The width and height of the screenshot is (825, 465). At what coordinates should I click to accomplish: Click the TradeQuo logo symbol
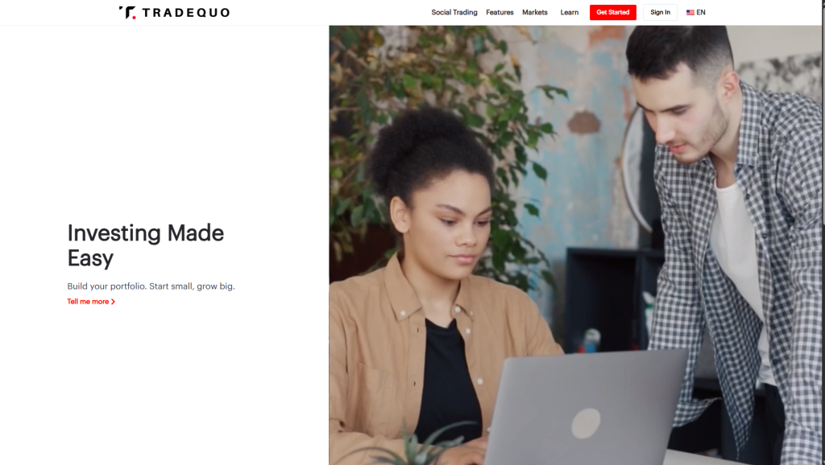tap(127, 13)
